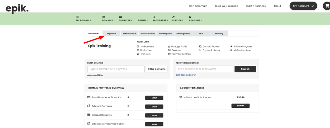
Task: Click the Pushes arrow icon in green bar
Action: (139, 17)
